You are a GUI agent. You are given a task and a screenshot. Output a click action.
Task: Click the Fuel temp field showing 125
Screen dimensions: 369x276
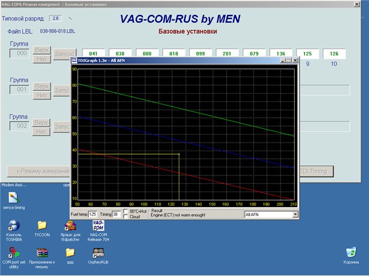92,214
